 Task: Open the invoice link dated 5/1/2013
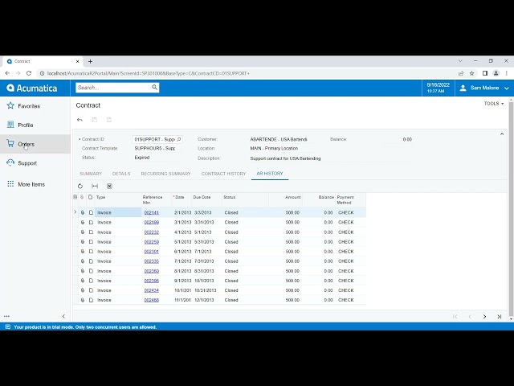pyautogui.click(x=152, y=242)
